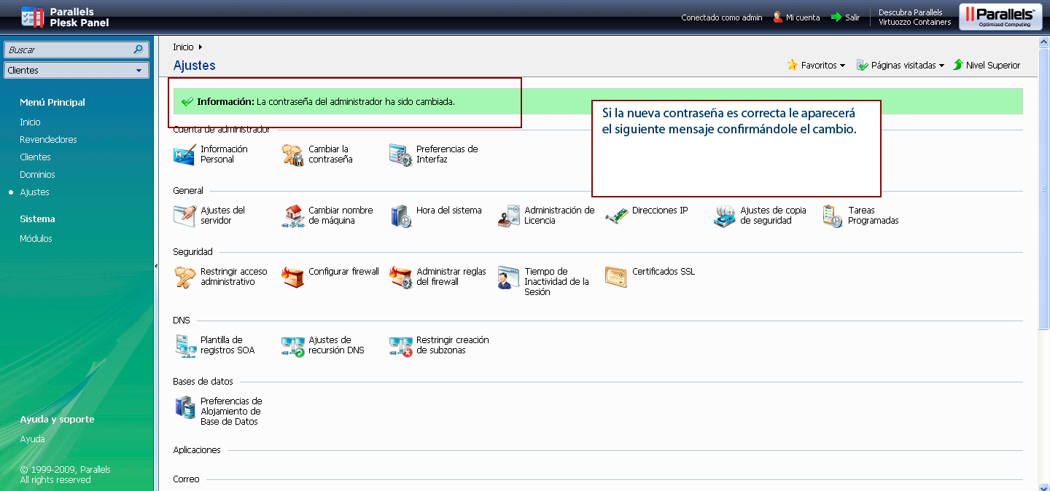Click the Cambiar nombre de máquina icon
The width and height of the screenshot is (1050, 491).
click(293, 216)
